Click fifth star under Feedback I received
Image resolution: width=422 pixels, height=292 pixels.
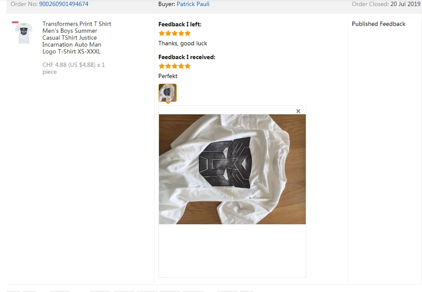coord(188,66)
